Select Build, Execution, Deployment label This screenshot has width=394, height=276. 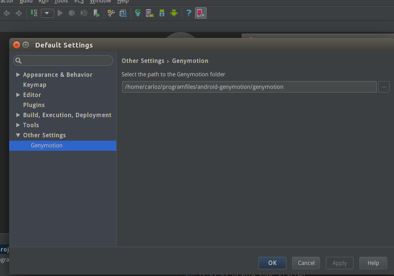point(67,115)
